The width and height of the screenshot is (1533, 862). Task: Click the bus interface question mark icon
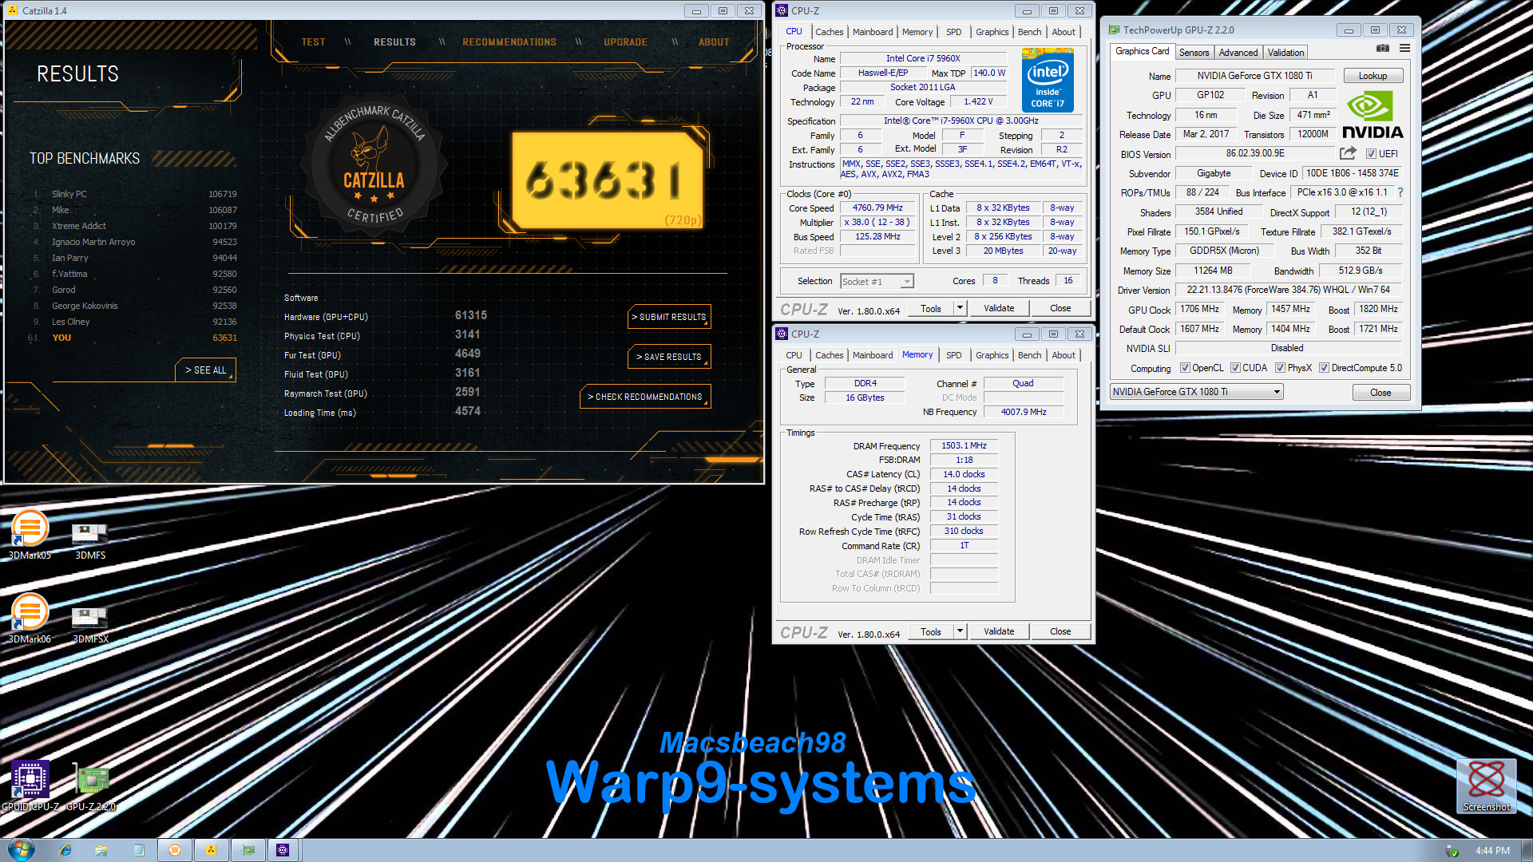pos(1400,192)
